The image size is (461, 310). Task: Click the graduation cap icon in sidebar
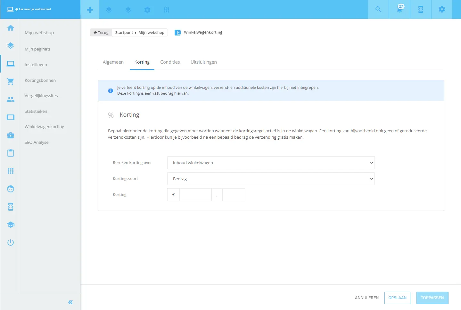click(11, 225)
